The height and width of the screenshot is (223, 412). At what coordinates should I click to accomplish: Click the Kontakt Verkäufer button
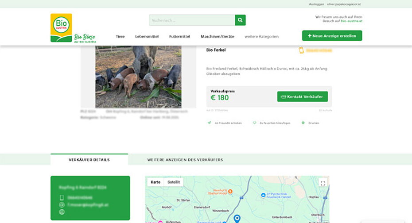click(303, 96)
